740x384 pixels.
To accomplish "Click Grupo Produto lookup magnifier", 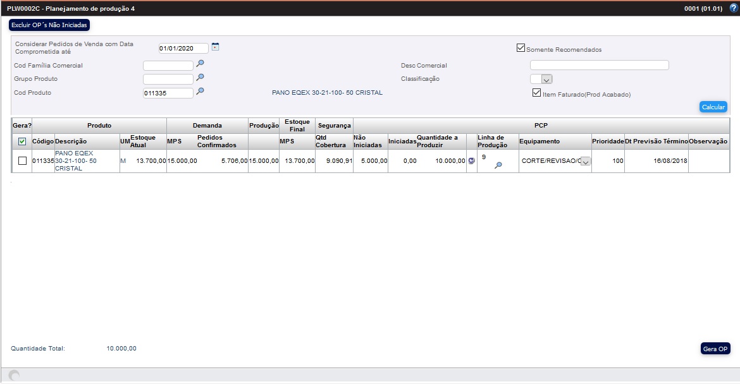I will coord(200,78).
